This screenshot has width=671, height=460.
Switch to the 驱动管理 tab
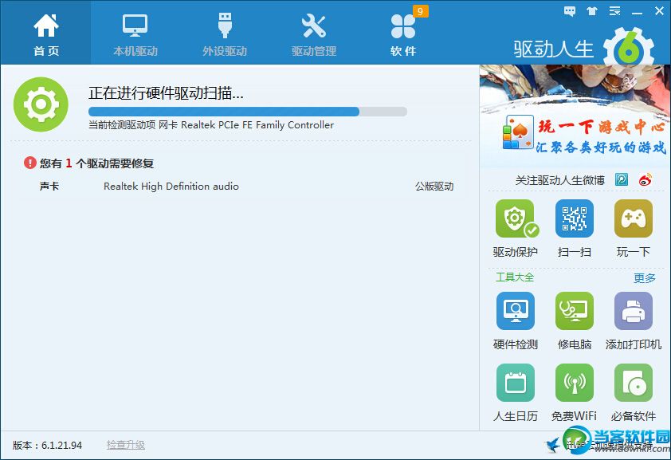(x=313, y=32)
